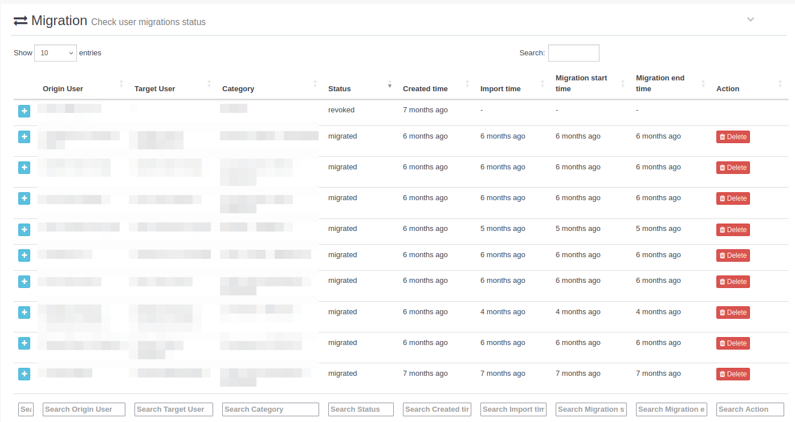Sort by Import time column

[500, 88]
